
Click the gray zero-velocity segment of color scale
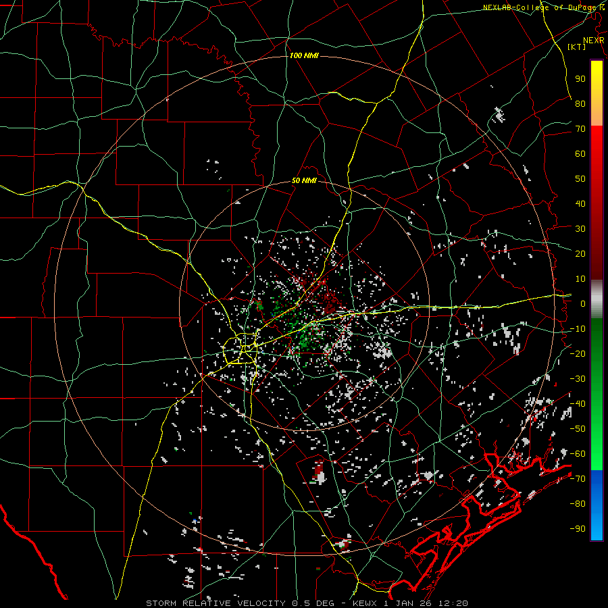tap(597, 299)
